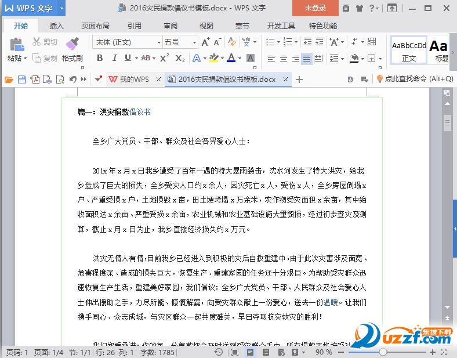Image resolution: width=457 pixels, height=358 pixels.
Task: Click the zoom slider handle
Action: point(383,352)
